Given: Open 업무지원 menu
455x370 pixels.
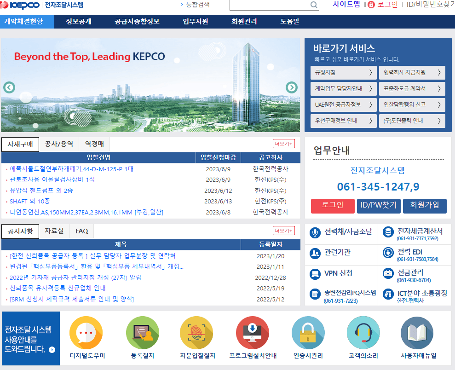Looking at the screenshot, I should tap(195, 22).
